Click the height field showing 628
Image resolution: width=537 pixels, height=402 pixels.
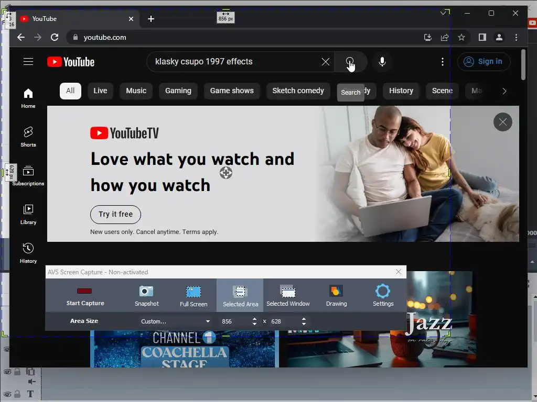pos(284,321)
